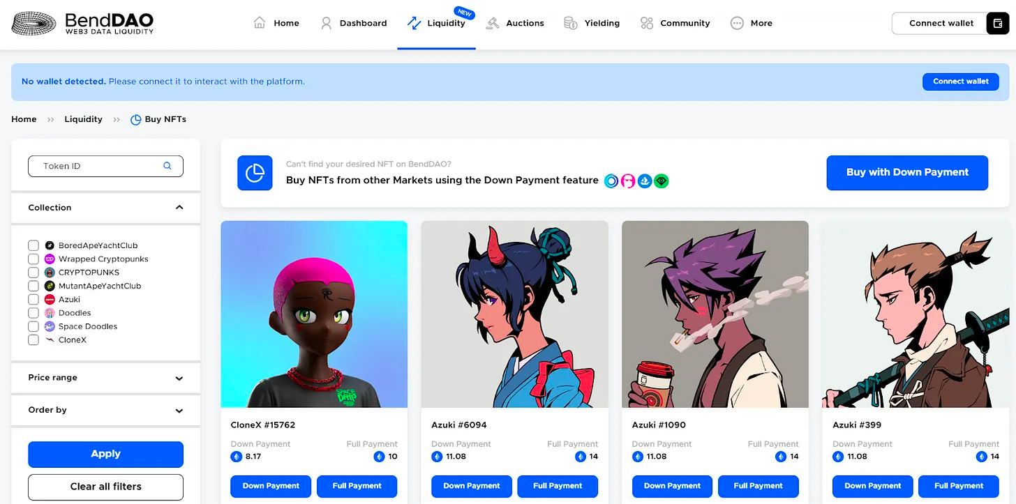Check the CloneX collection checkbox

tap(33, 339)
